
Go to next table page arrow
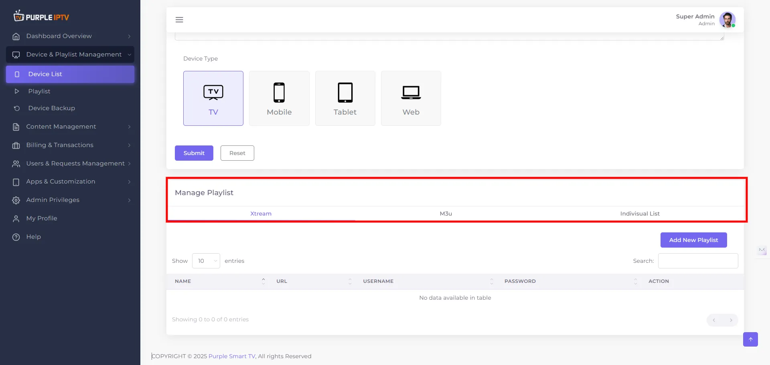point(731,320)
